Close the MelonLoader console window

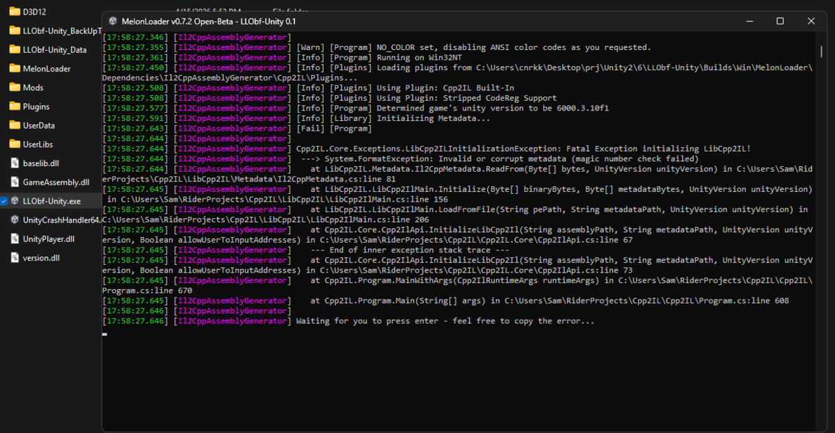click(x=811, y=22)
